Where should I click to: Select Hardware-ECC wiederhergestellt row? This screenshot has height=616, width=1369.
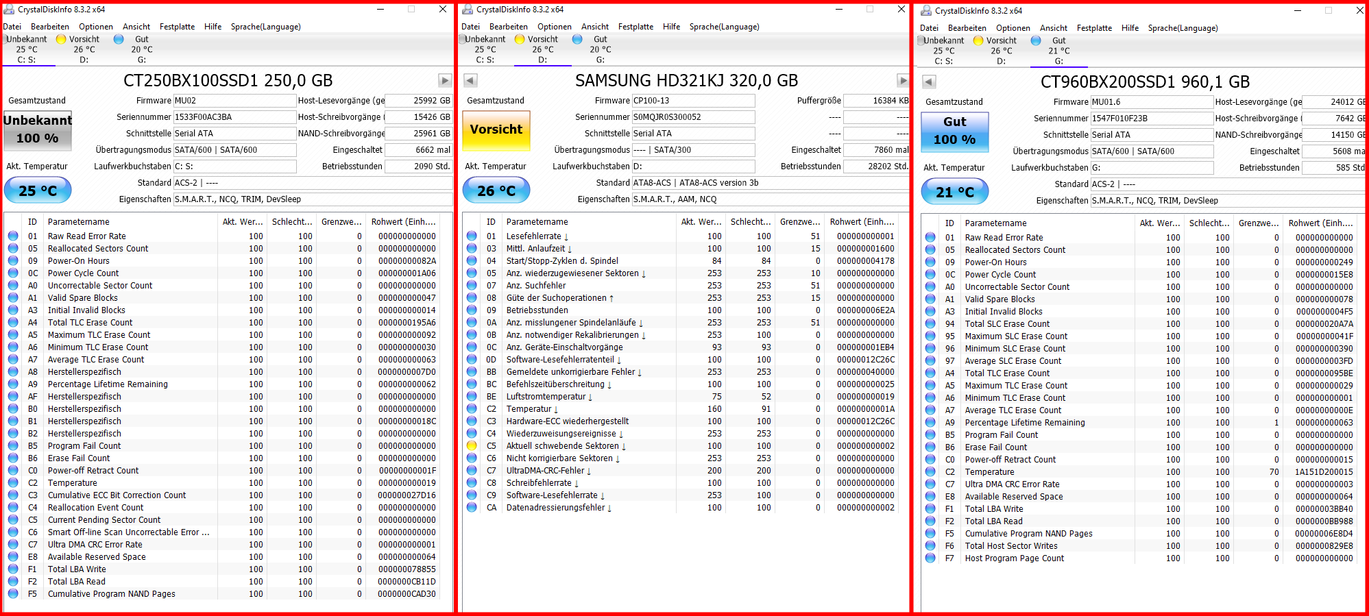pos(681,421)
